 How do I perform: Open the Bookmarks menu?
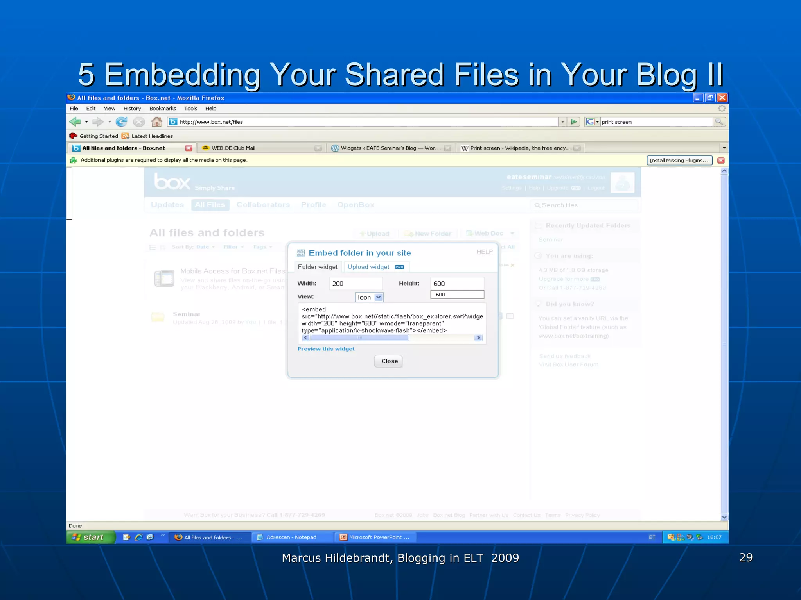coord(162,108)
